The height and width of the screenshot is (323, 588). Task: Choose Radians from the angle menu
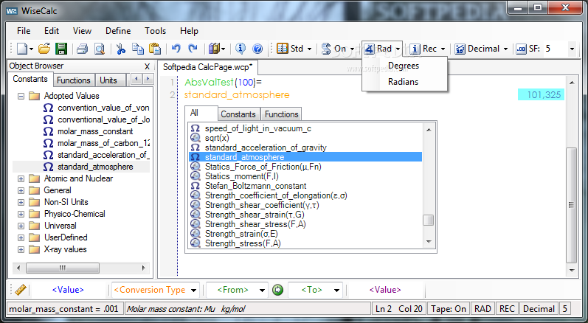pyautogui.click(x=403, y=82)
